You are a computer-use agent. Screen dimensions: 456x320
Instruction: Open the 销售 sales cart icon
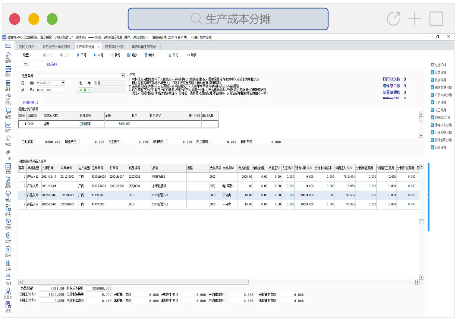(x=8, y=112)
